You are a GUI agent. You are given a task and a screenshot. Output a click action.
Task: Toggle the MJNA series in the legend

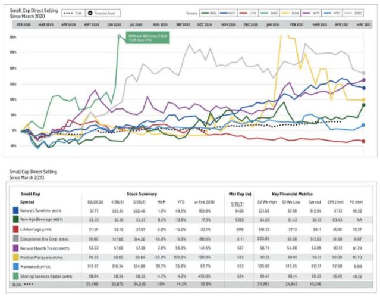tap(290, 13)
